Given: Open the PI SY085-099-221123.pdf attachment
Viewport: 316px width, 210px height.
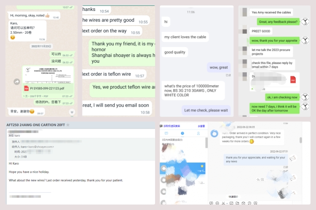Looking at the screenshot, I should pyautogui.click(x=47, y=89).
